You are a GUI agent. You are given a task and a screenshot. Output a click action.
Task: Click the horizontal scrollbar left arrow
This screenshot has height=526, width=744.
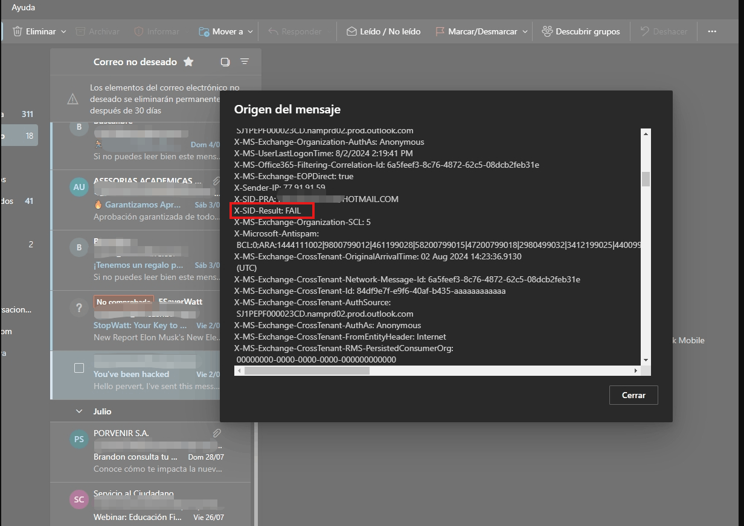[x=239, y=370]
